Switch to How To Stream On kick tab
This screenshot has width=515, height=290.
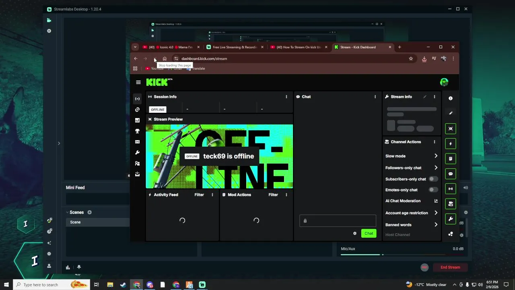[x=299, y=47]
